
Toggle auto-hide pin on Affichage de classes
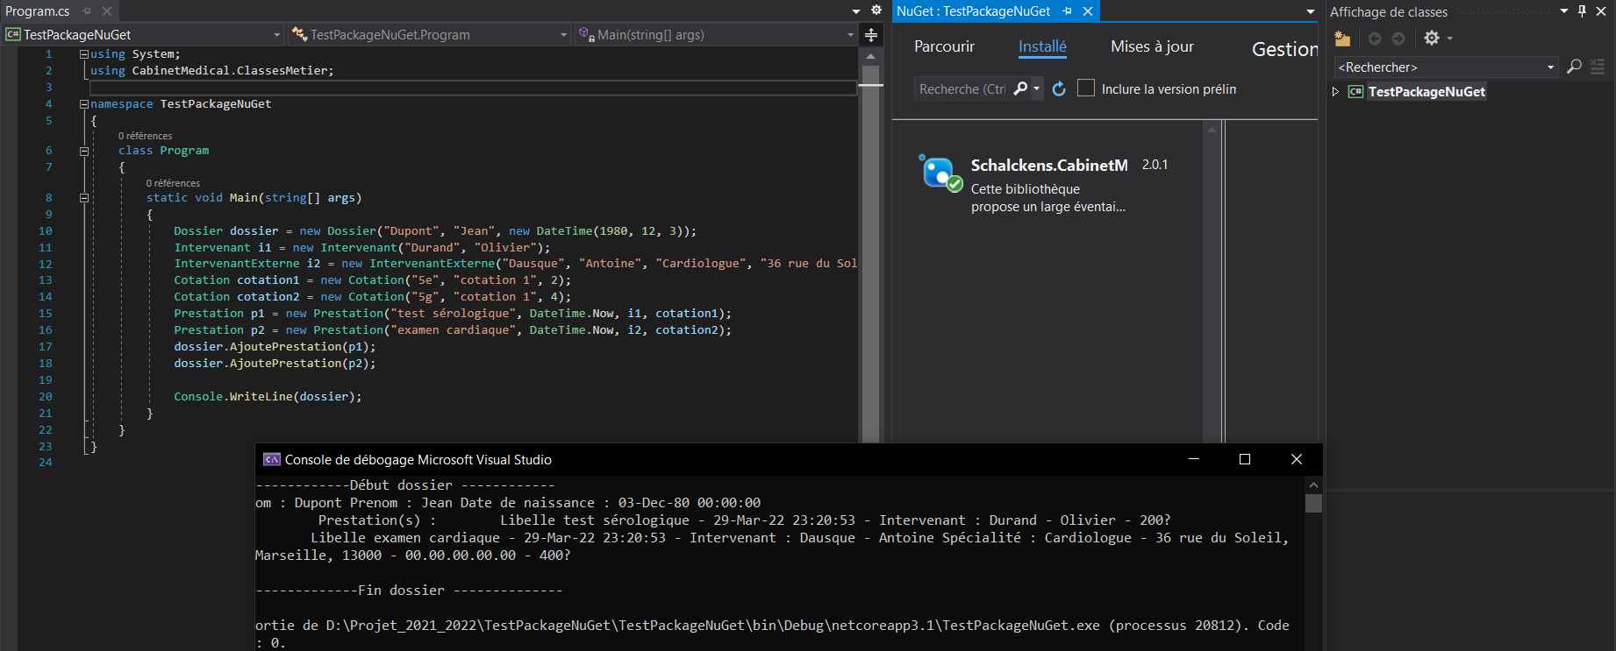pos(1583,11)
